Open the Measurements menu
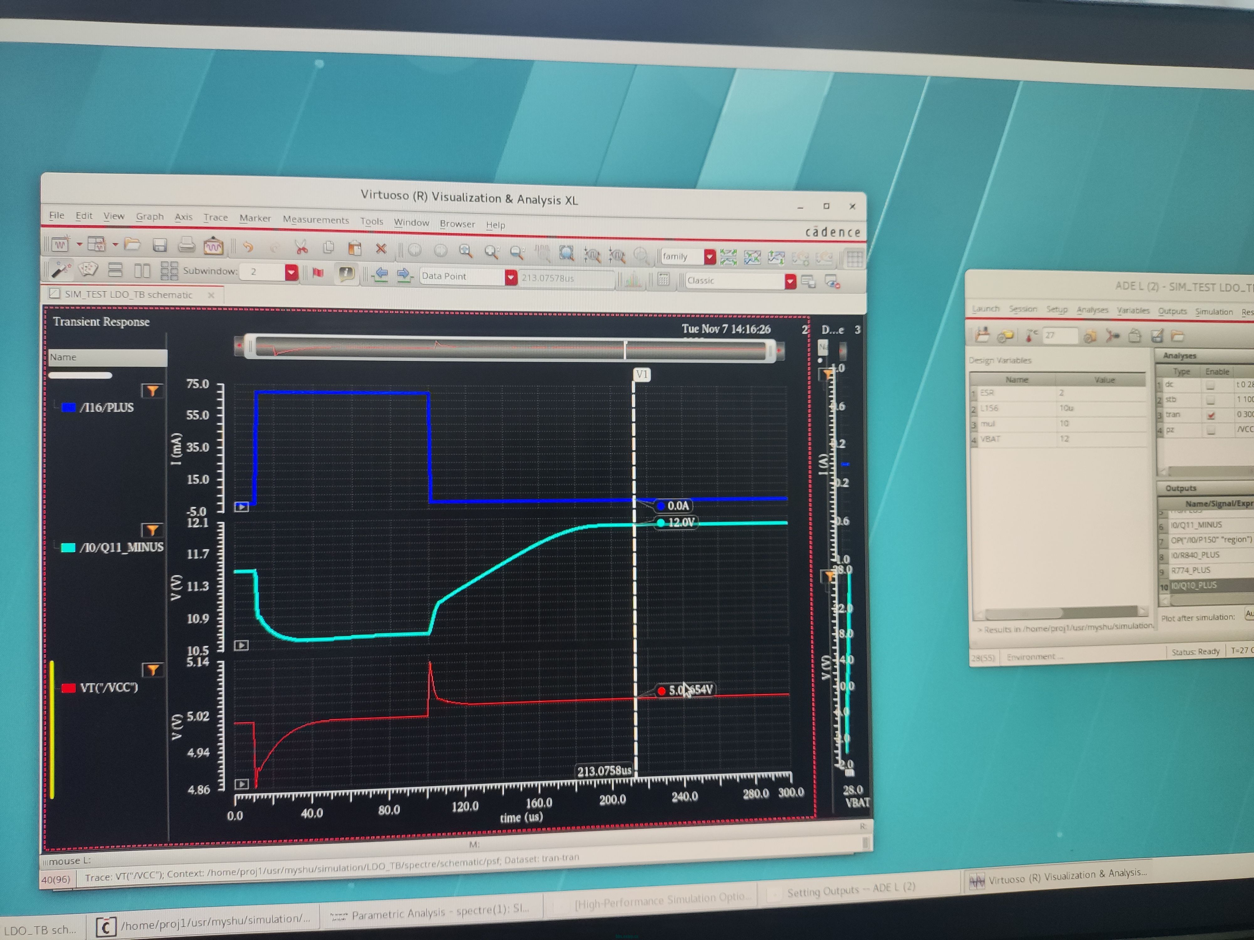The width and height of the screenshot is (1254, 940). tap(316, 220)
